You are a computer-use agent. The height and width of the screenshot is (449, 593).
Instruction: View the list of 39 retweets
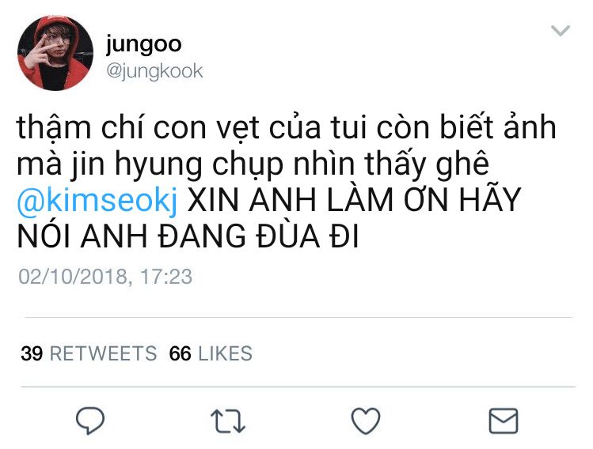[x=89, y=353]
